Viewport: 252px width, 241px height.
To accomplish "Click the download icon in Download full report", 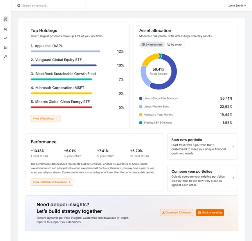I will click(x=163, y=212).
